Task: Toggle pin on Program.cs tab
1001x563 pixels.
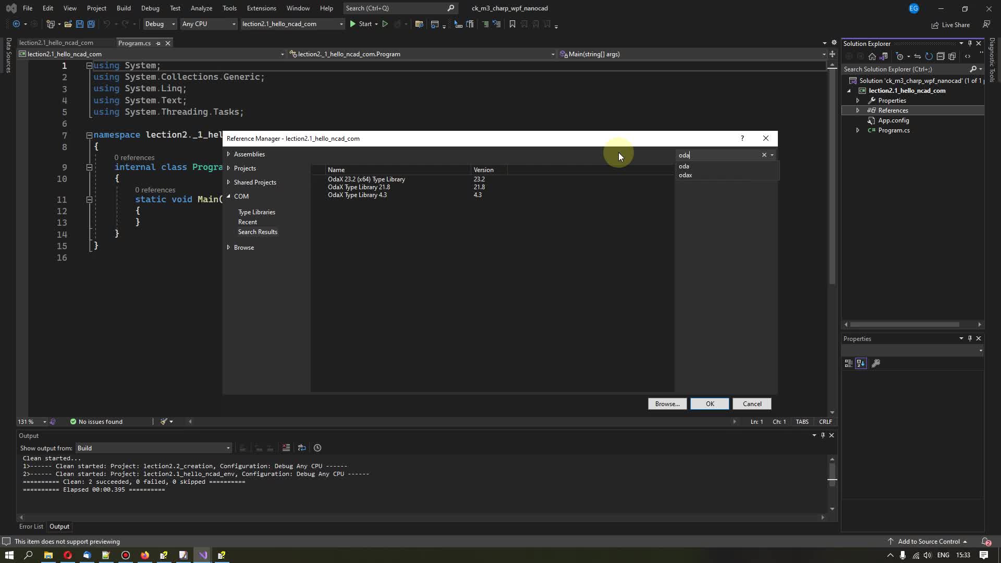Action: pos(158,43)
